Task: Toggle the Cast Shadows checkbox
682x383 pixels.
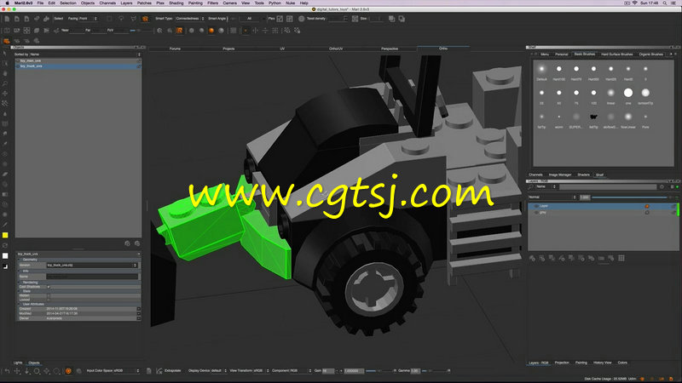Action: [49, 287]
